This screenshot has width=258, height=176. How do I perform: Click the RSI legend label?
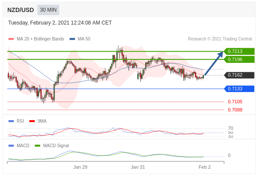pyautogui.click(x=20, y=121)
